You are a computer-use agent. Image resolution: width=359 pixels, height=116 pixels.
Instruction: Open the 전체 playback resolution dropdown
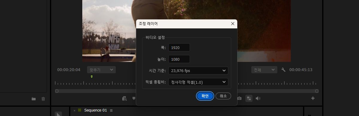point(264,70)
